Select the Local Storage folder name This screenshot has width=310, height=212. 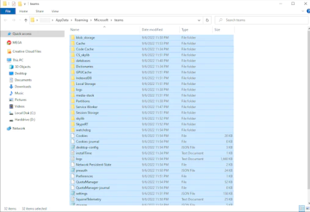point(85,84)
